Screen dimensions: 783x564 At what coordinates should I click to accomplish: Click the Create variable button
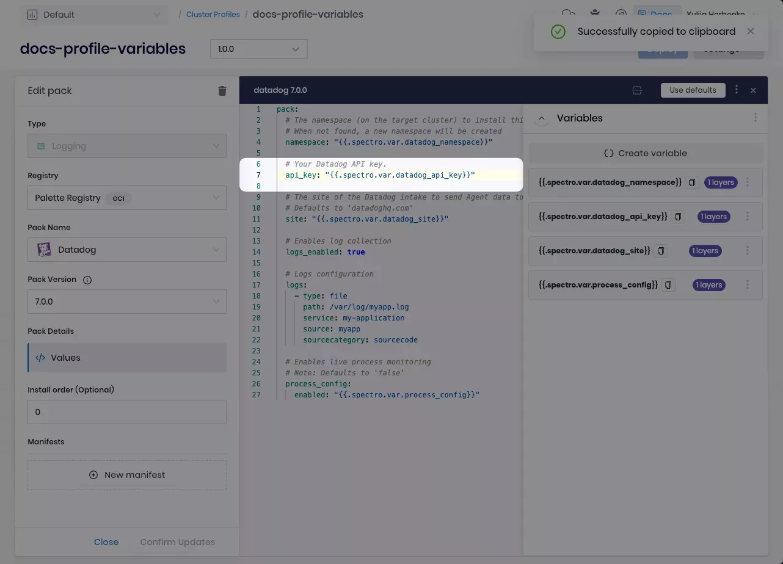[x=646, y=153]
